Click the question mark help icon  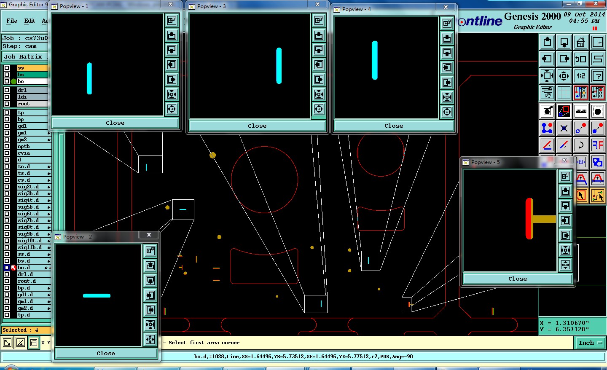598,76
